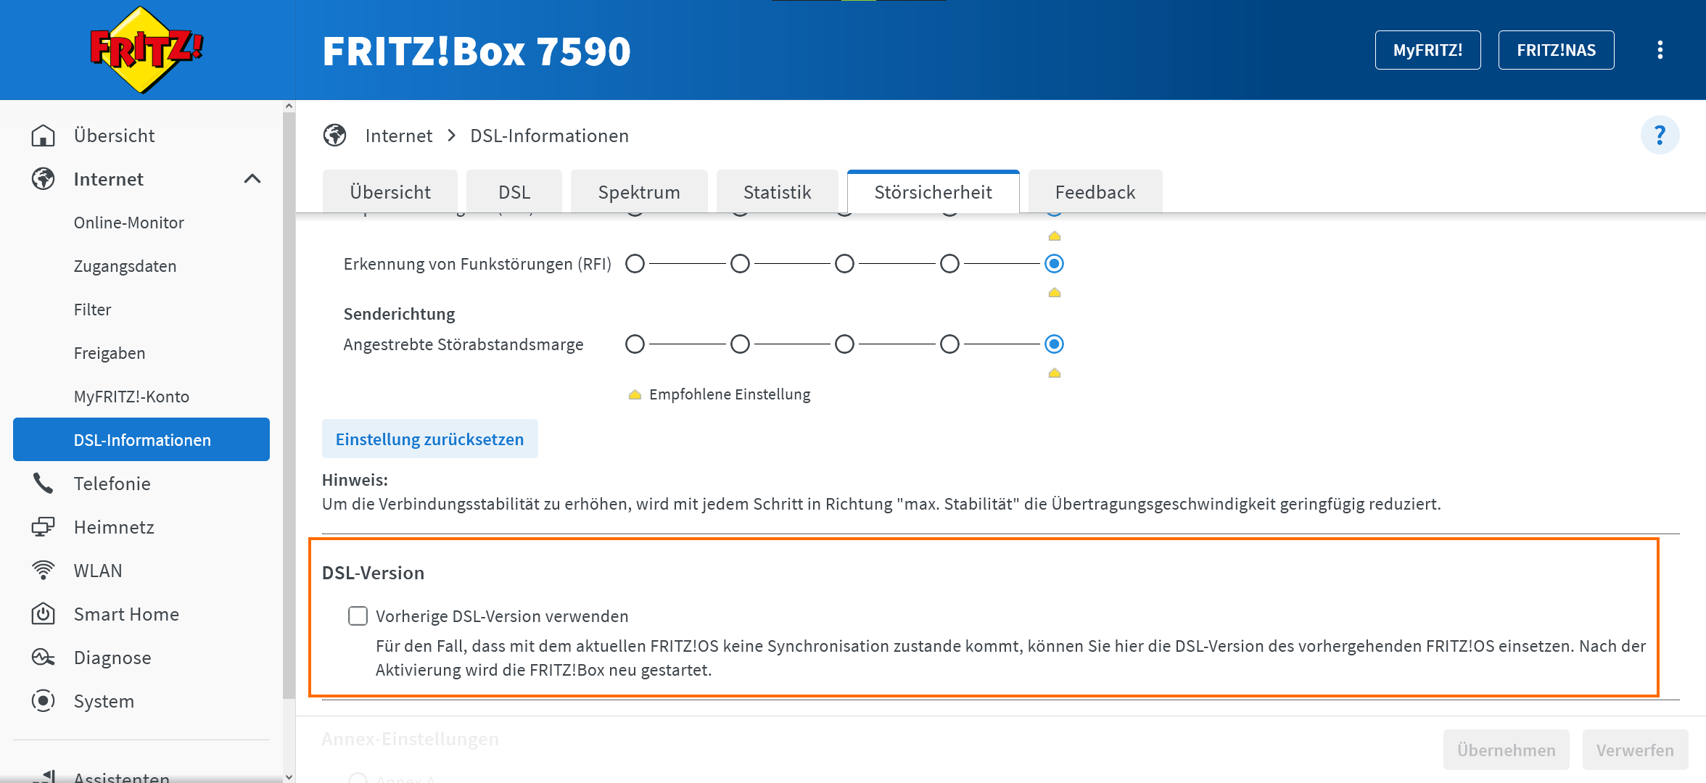Click the Diagnose icon in sidebar

43,658
